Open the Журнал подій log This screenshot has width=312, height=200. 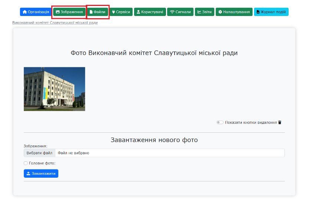(x=271, y=12)
